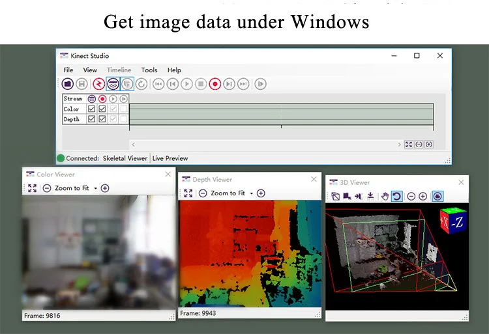Zoom in within the Color Viewer

105,188
